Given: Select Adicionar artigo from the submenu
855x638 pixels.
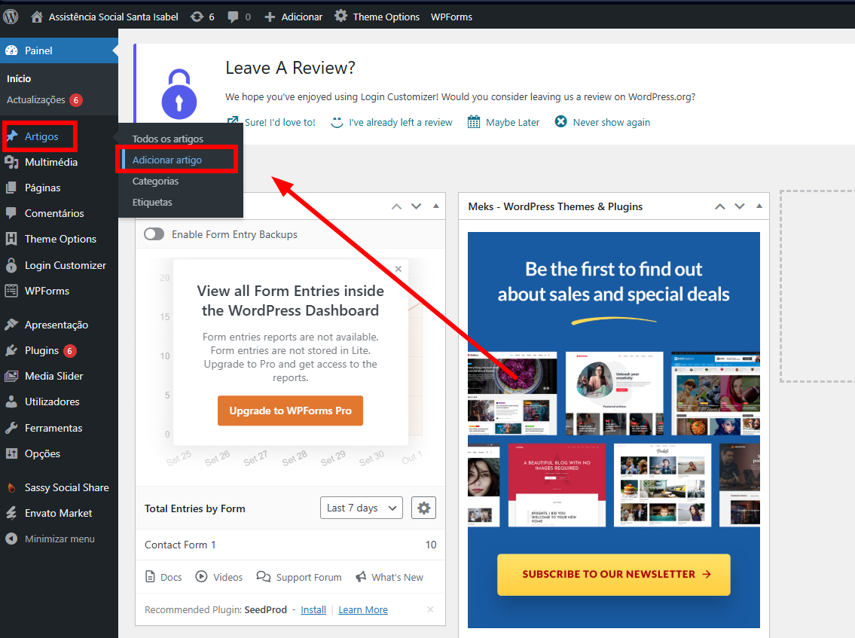Looking at the screenshot, I should (167, 160).
